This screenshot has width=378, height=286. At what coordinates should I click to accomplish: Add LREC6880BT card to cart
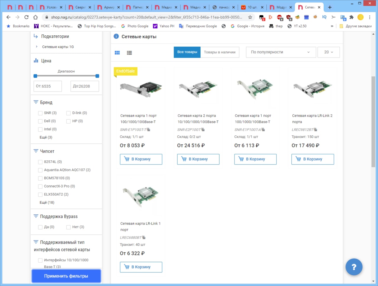tap(141, 267)
